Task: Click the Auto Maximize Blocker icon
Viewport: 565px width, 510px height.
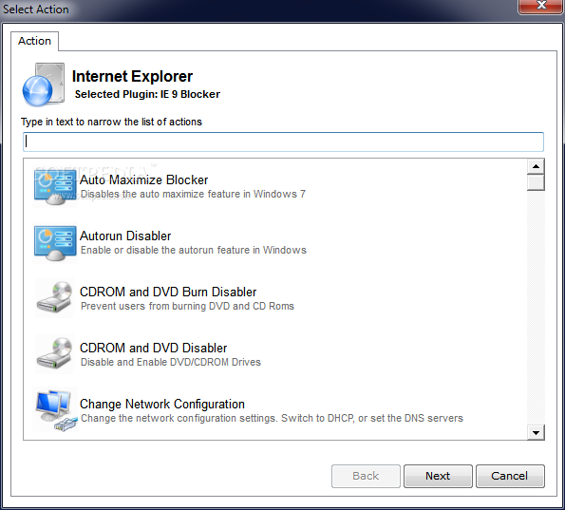Action: pyautogui.click(x=55, y=187)
